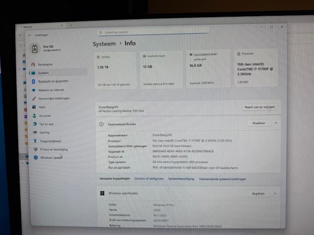Open the Processor info card

(256, 68)
